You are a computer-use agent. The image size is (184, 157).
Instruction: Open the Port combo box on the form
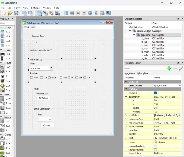point(45,120)
